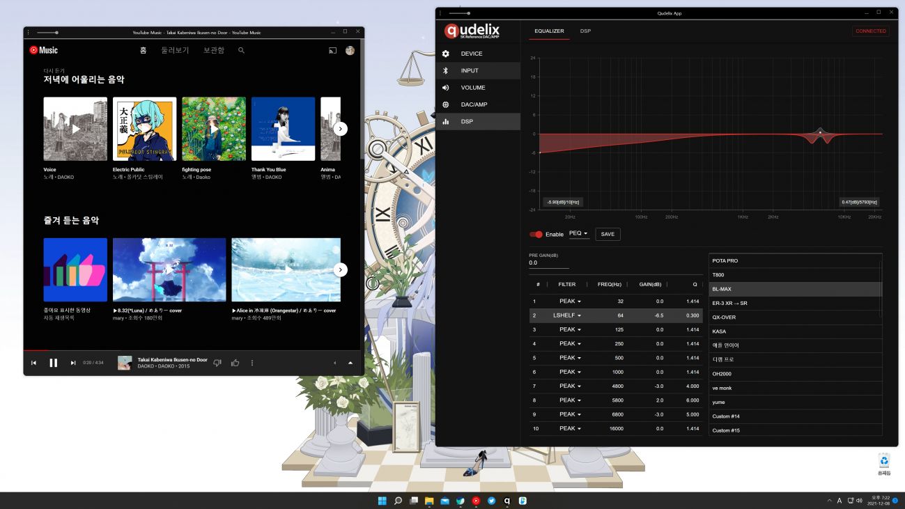Open more options for the playing track

pyautogui.click(x=252, y=363)
